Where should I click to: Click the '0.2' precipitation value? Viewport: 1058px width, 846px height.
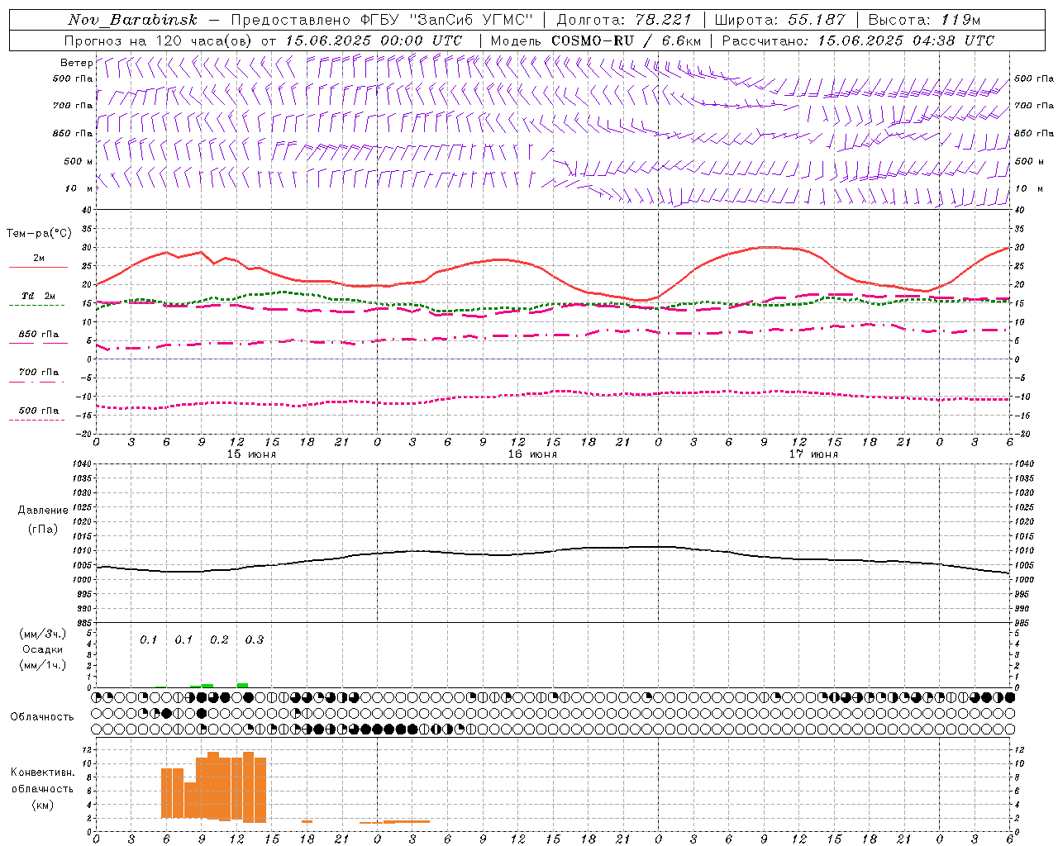click(x=219, y=640)
